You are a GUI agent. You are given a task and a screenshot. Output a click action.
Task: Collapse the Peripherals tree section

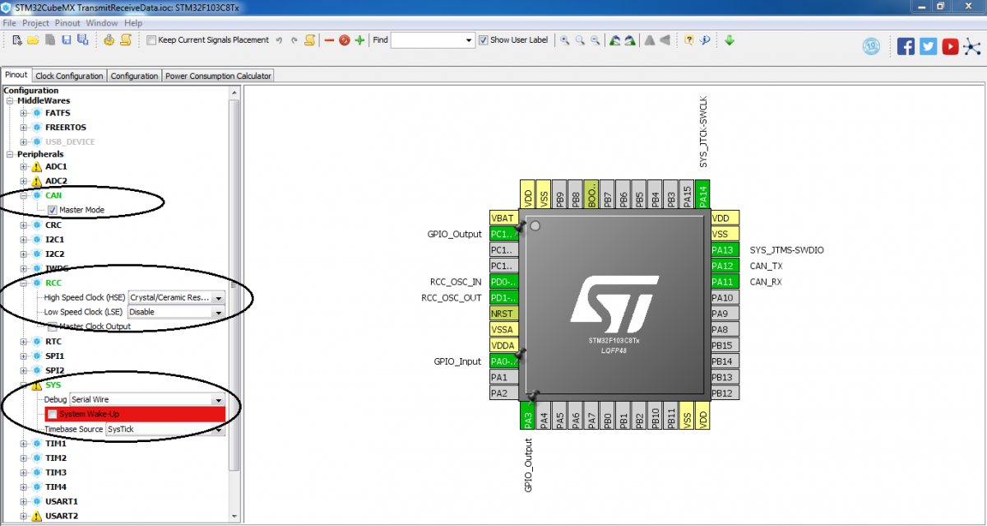(x=9, y=153)
